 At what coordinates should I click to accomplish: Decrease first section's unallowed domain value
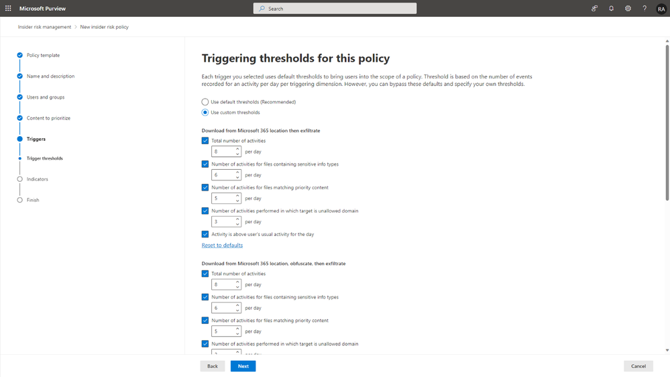point(237,224)
